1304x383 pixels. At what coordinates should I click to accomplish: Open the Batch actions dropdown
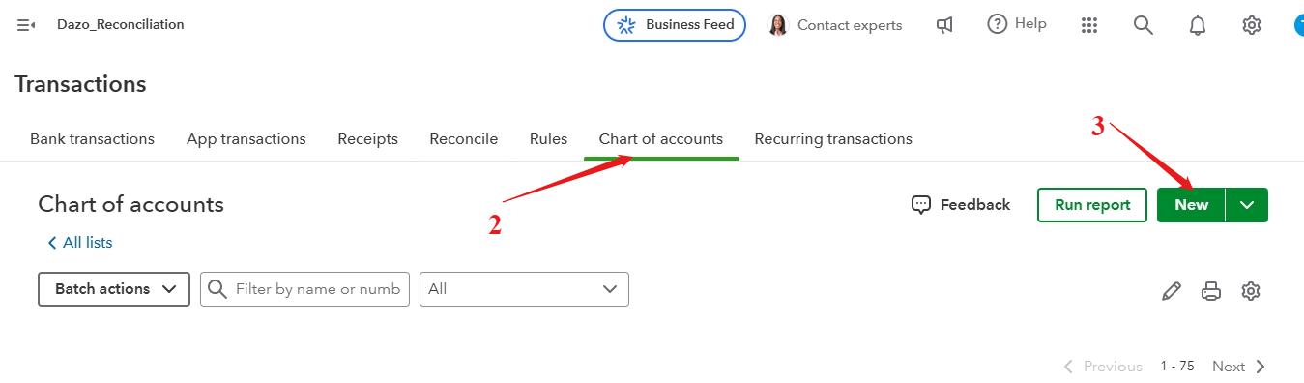(x=114, y=289)
